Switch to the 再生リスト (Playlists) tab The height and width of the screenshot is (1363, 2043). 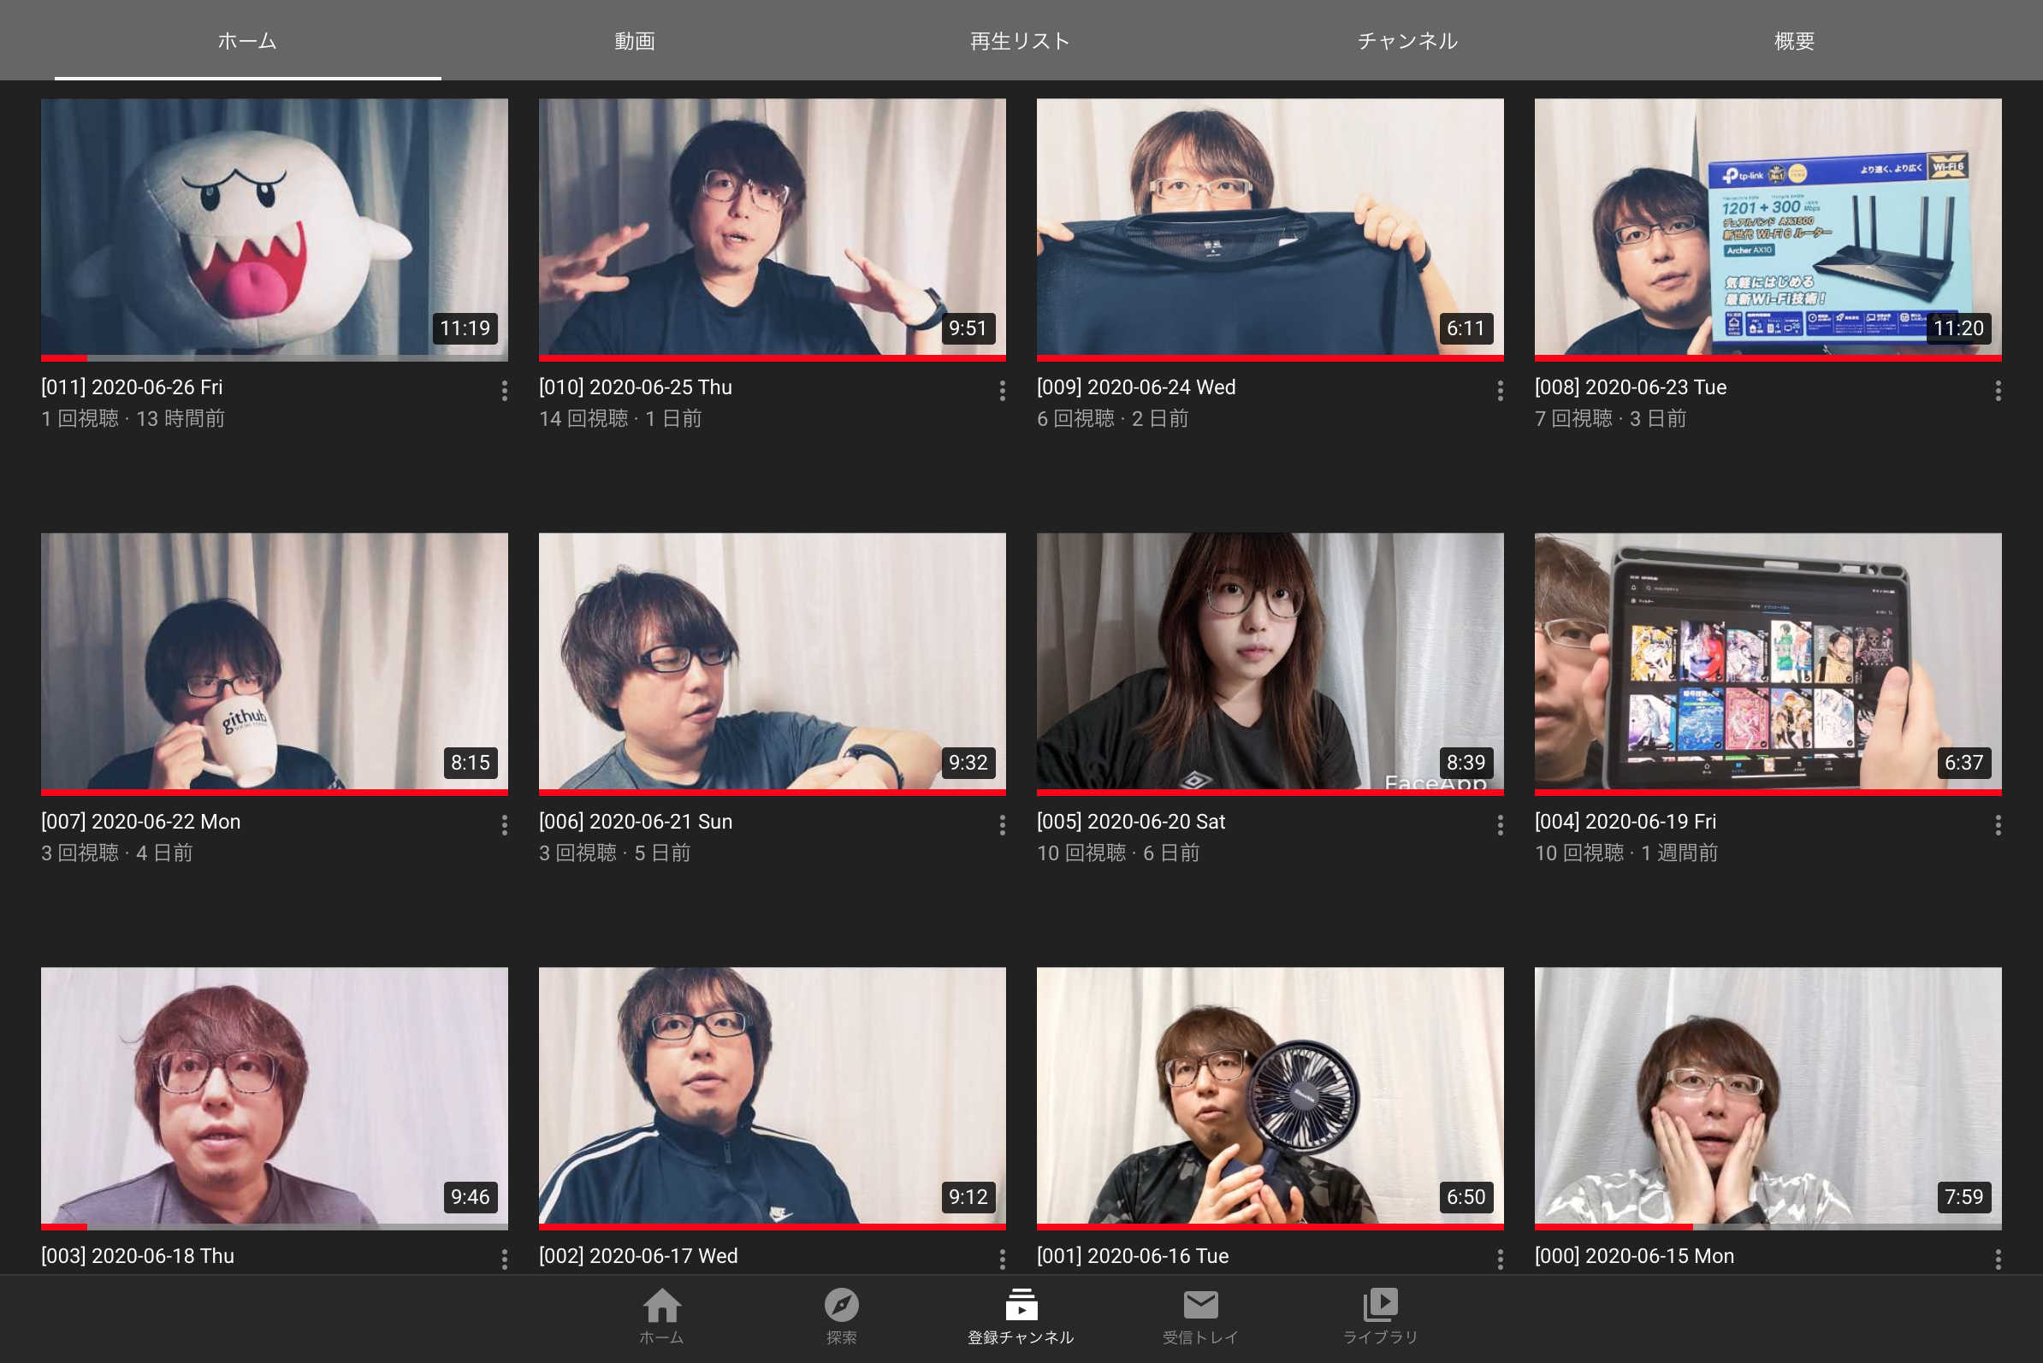click(1020, 41)
